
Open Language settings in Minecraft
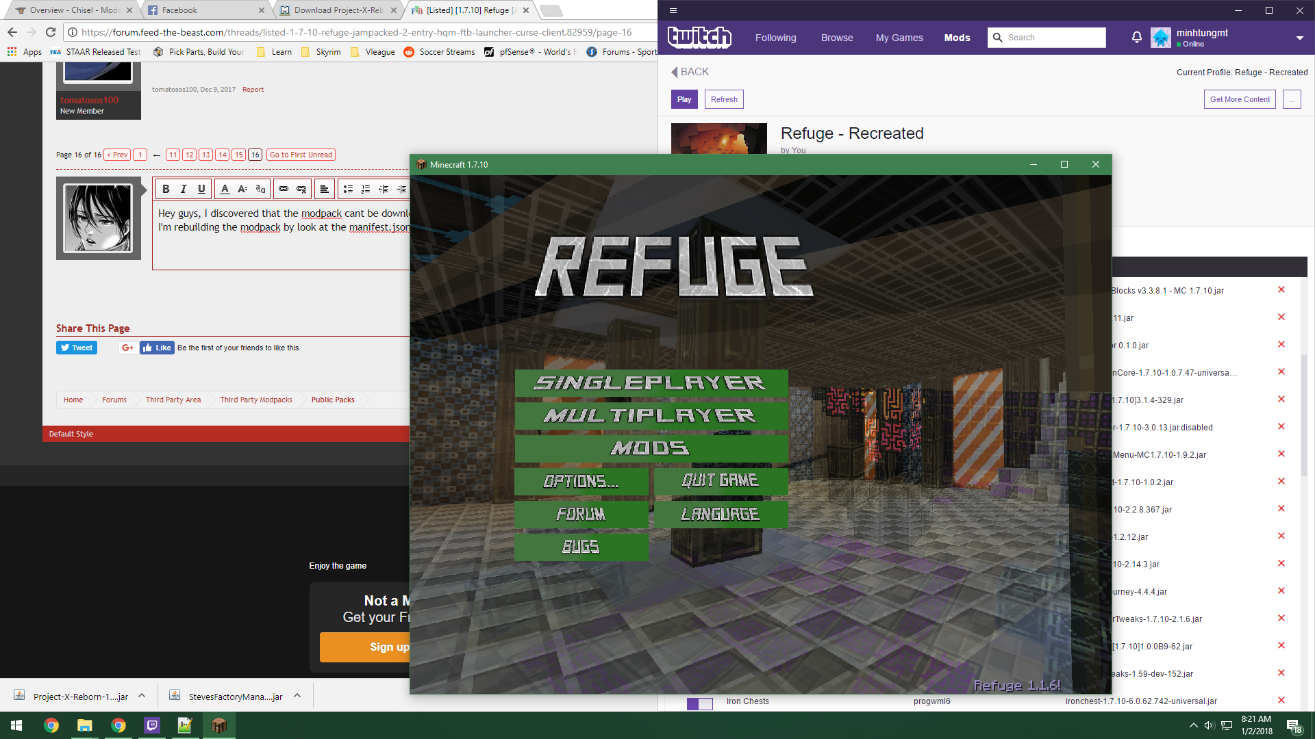tap(721, 514)
